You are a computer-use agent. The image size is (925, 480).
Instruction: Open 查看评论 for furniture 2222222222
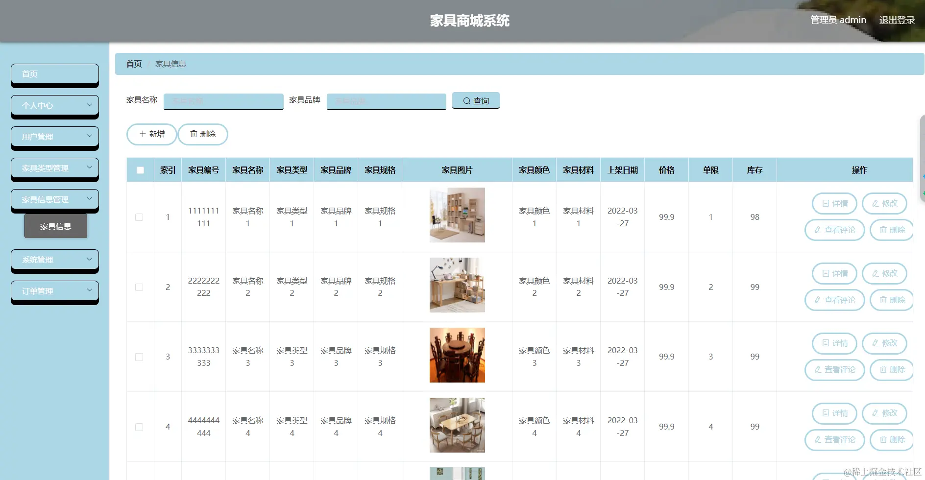click(x=834, y=300)
